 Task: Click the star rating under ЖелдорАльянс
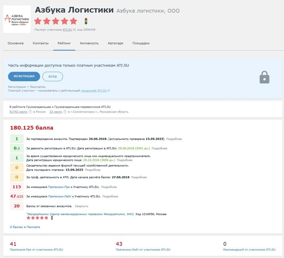pyautogui.click(x=37, y=218)
